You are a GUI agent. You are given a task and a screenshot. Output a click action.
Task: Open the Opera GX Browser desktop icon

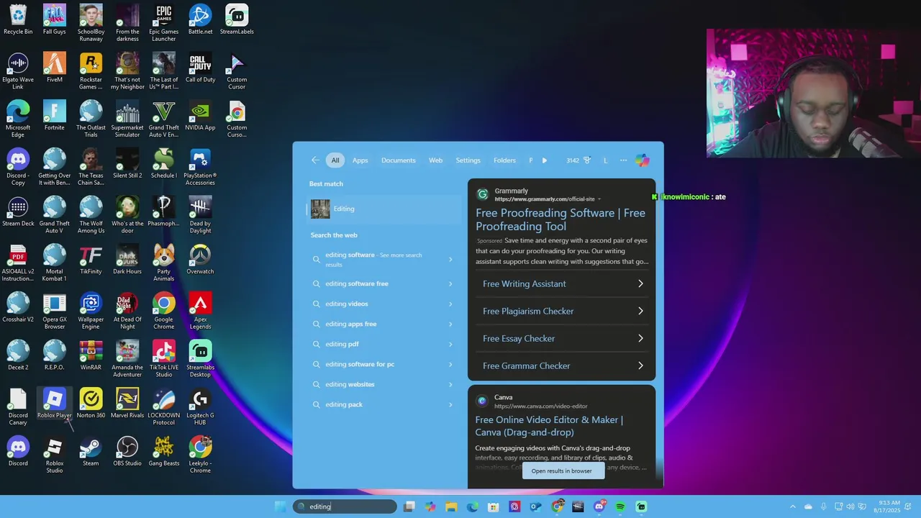point(55,311)
